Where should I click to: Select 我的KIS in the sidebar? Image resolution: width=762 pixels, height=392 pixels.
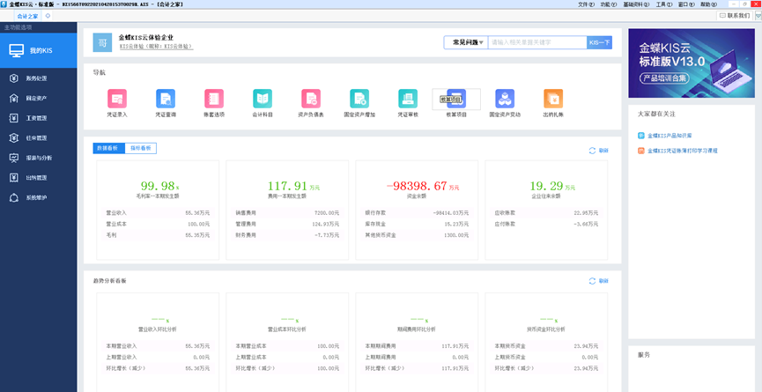click(39, 50)
